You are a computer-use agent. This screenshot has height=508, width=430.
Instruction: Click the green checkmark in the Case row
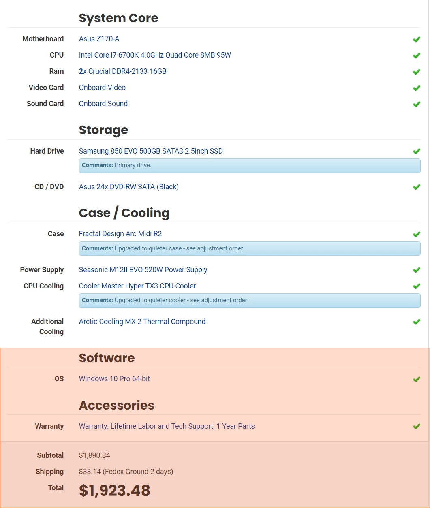416,234
